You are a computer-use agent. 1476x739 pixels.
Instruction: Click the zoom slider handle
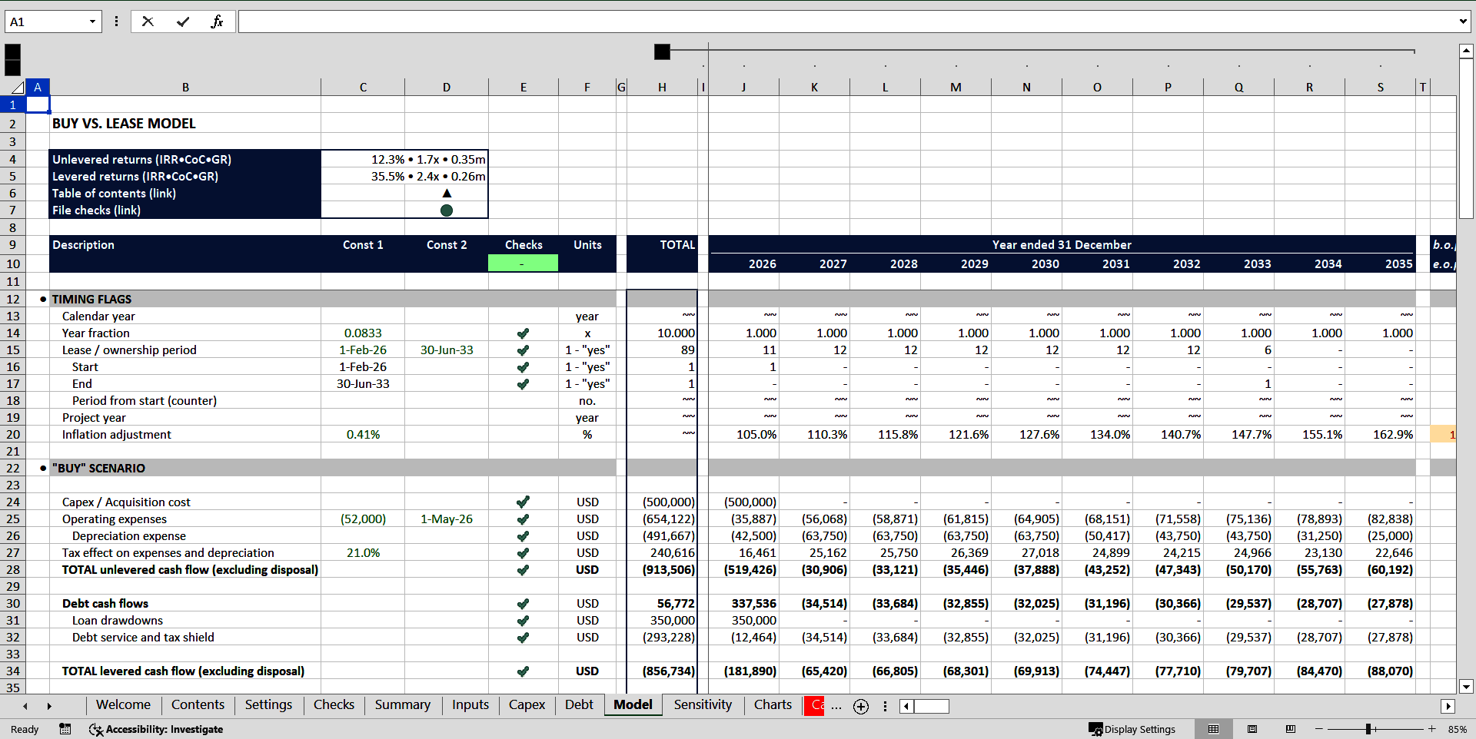click(x=1368, y=729)
